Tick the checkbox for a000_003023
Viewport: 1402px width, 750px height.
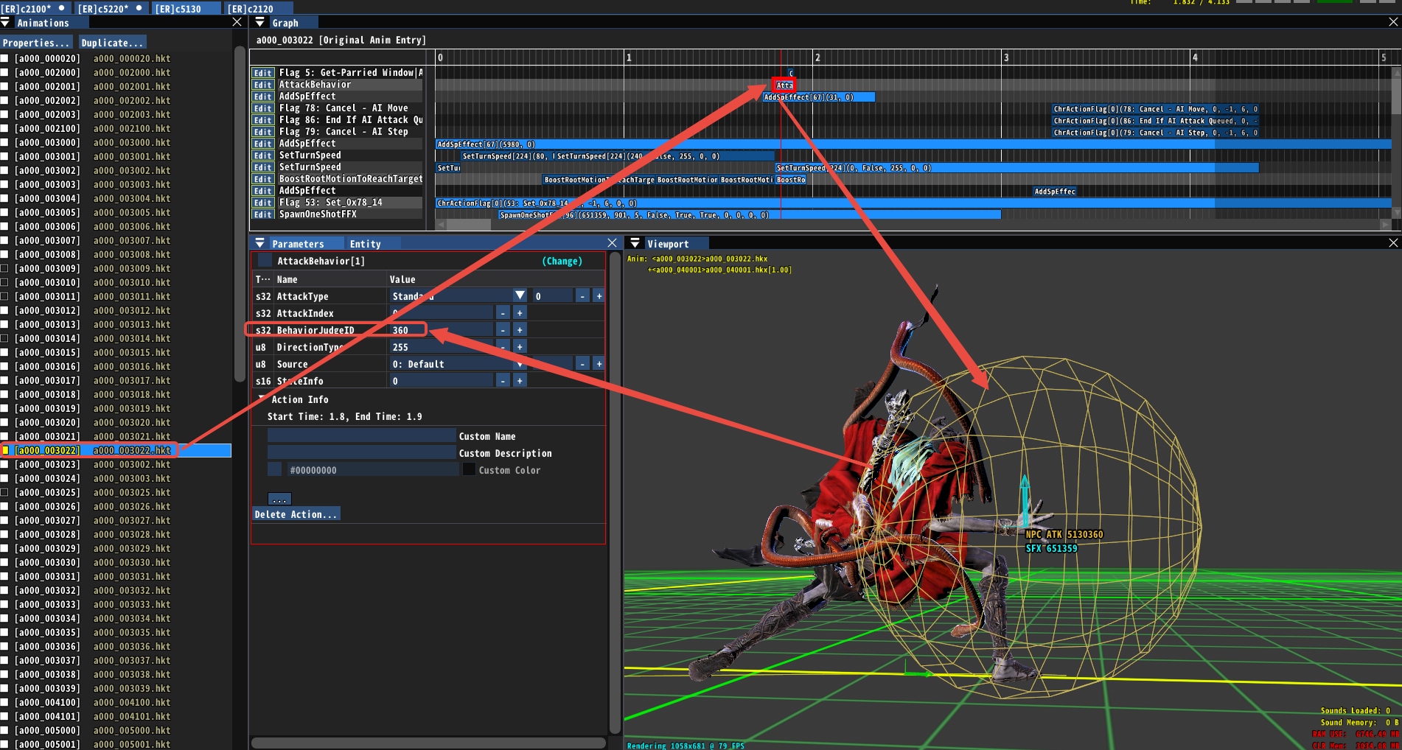click(4, 464)
